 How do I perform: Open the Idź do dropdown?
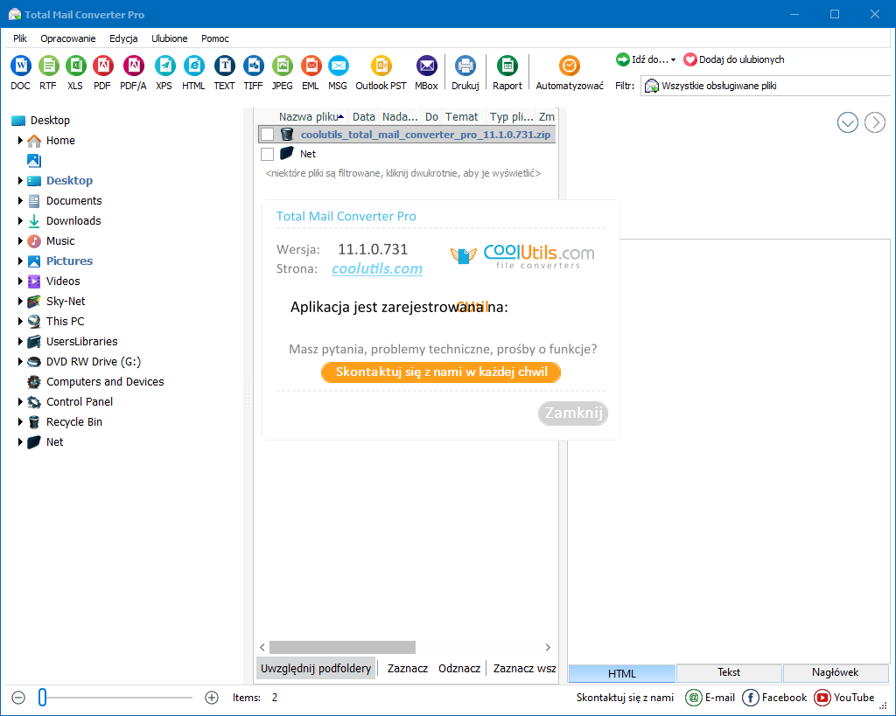[x=646, y=59]
